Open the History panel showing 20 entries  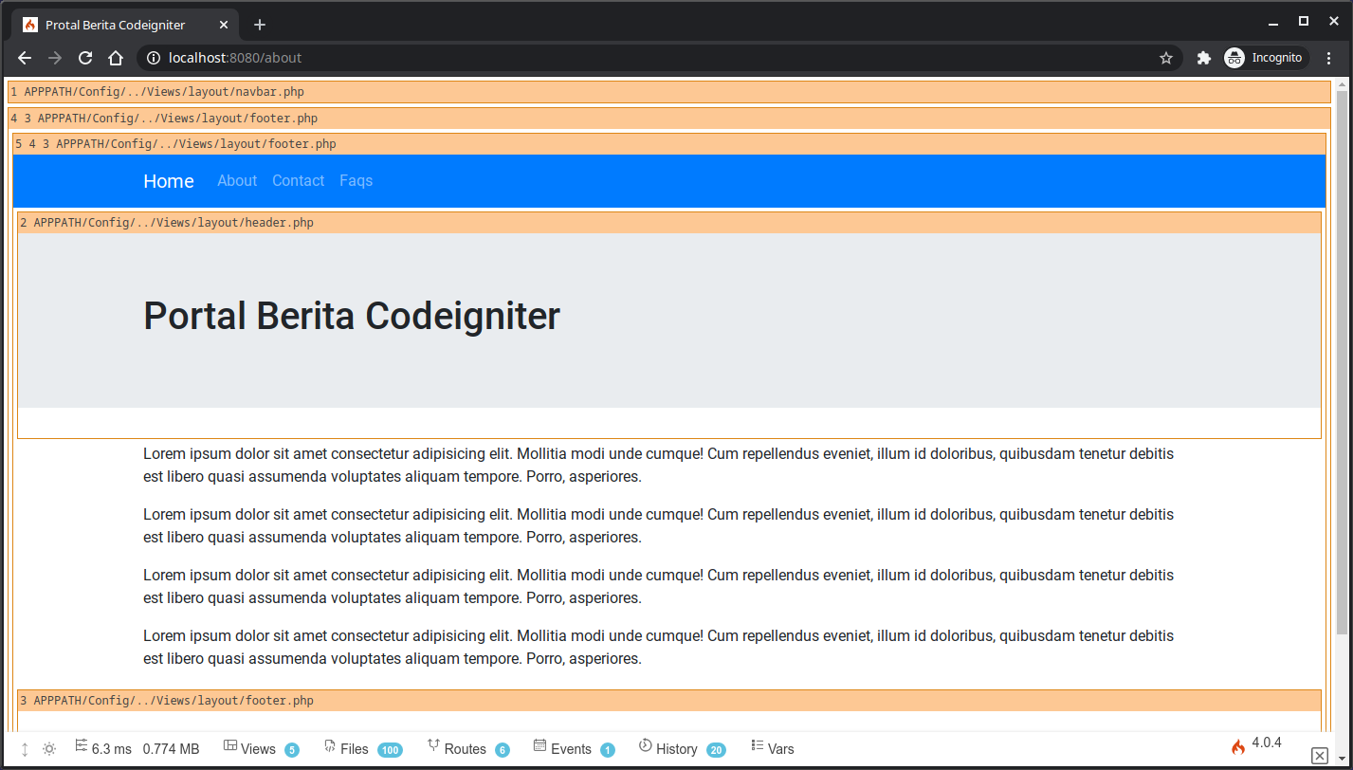coord(673,748)
